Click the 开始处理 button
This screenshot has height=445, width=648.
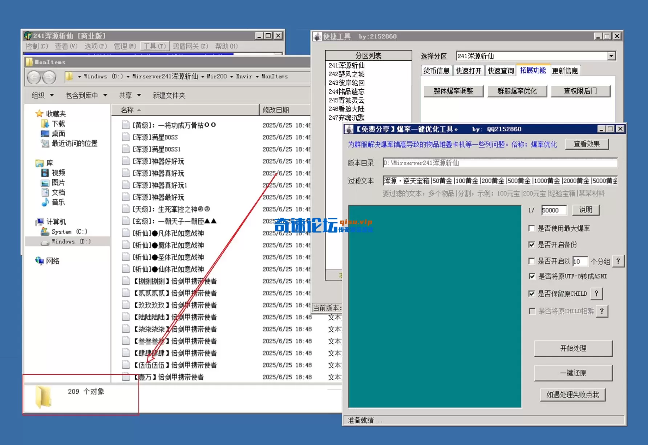point(573,348)
